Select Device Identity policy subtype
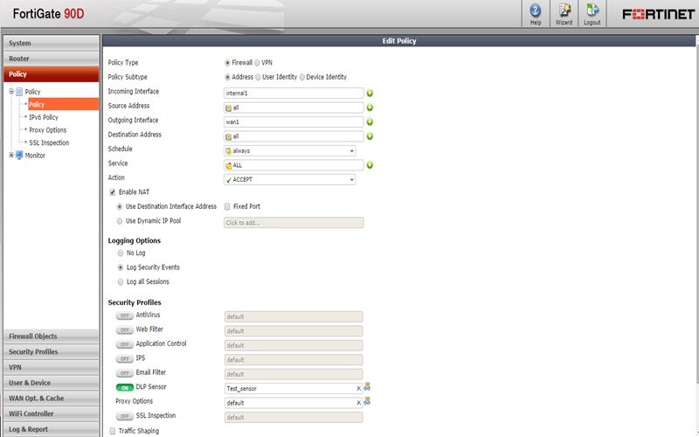Screen dimensions: 699x437 [x=301, y=77]
